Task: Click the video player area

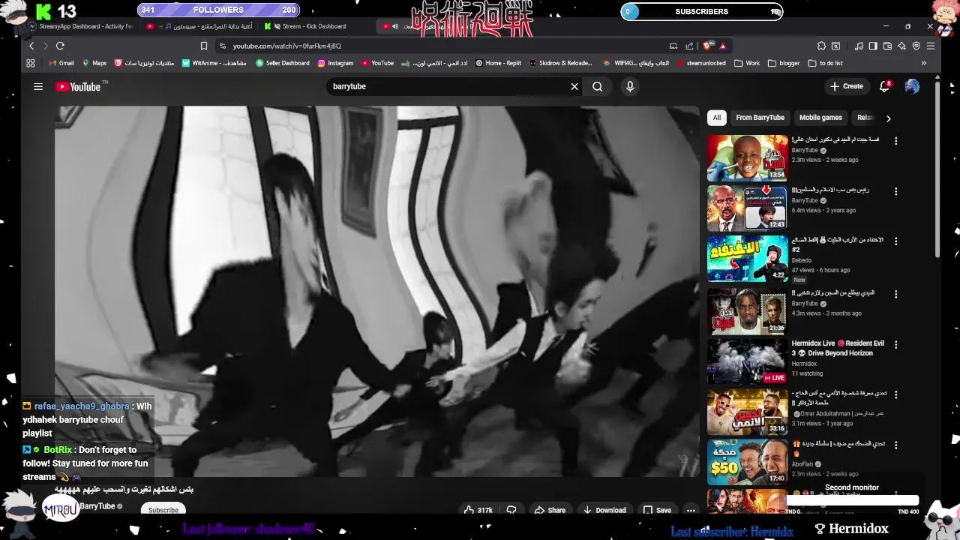Action: (376, 291)
